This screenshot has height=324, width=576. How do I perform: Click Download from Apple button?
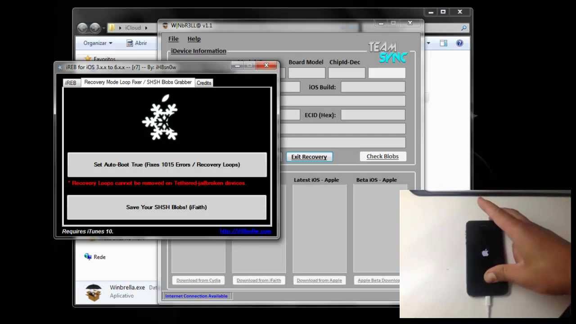[x=319, y=280]
